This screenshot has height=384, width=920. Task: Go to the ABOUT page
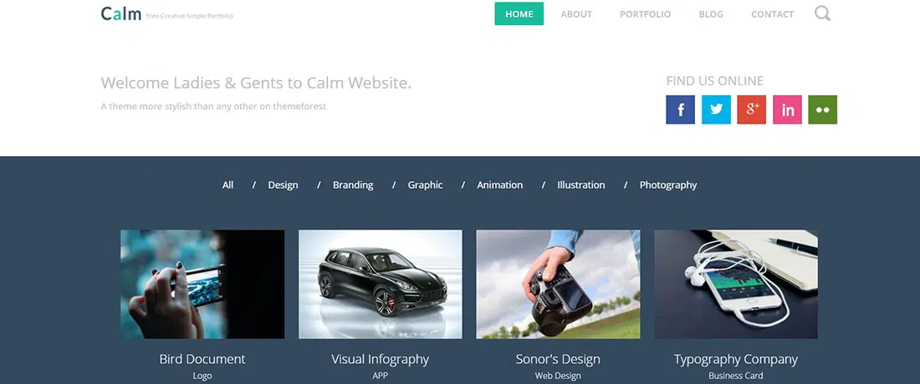click(x=576, y=14)
